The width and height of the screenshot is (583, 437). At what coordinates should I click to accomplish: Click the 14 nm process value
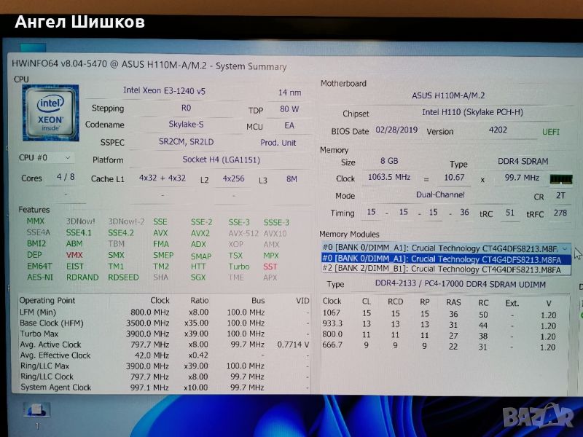pyautogui.click(x=289, y=92)
